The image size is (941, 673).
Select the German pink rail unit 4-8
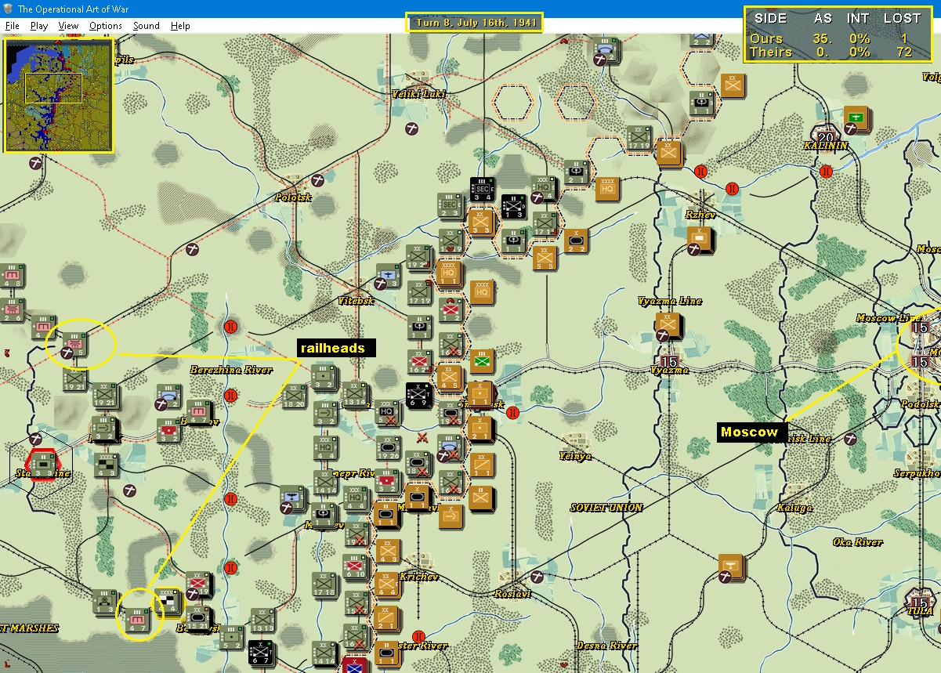point(12,277)
